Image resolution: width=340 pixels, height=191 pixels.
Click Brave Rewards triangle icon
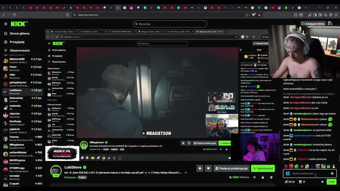[x=259, y=15]
